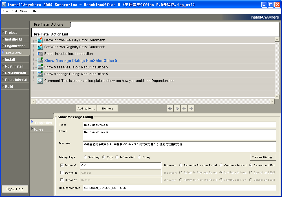Choose Continue to Next for Button 0
The height and width of the screenshot is (197, 282).
coord(221,165)
